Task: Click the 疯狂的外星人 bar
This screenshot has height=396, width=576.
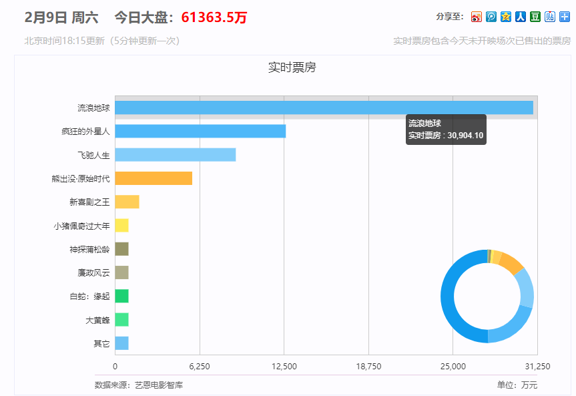Action: tap(200, 132)
